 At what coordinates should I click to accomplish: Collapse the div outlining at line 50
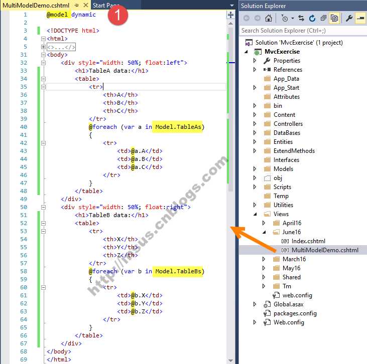click(x=43, y=207)
